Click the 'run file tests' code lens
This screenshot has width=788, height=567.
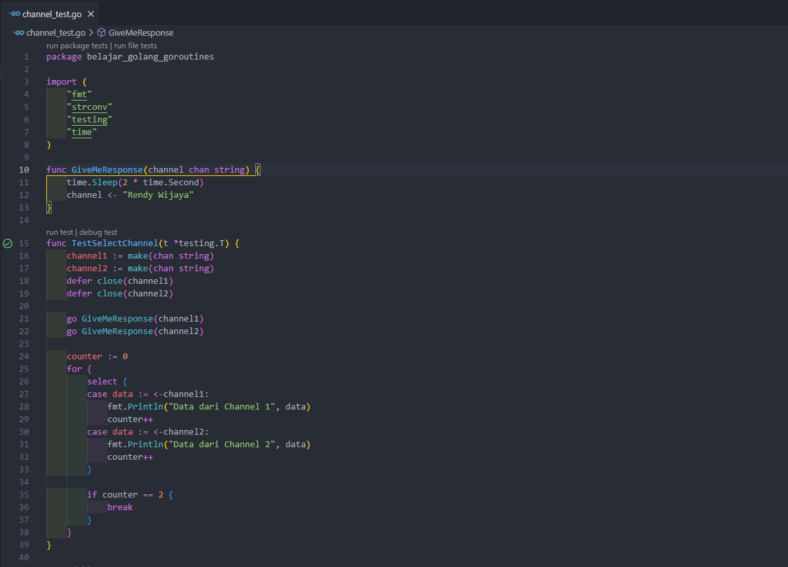click(135, 46)
